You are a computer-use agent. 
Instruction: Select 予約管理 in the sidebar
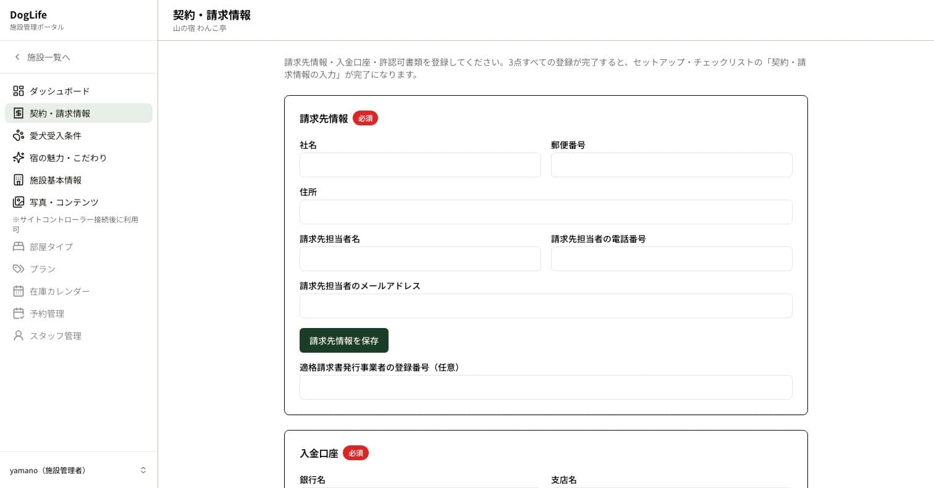click(78, 314)
